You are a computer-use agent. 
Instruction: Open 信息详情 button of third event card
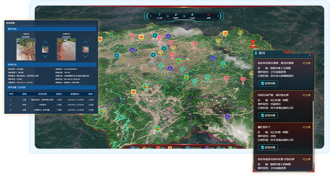tap(268, 148)
